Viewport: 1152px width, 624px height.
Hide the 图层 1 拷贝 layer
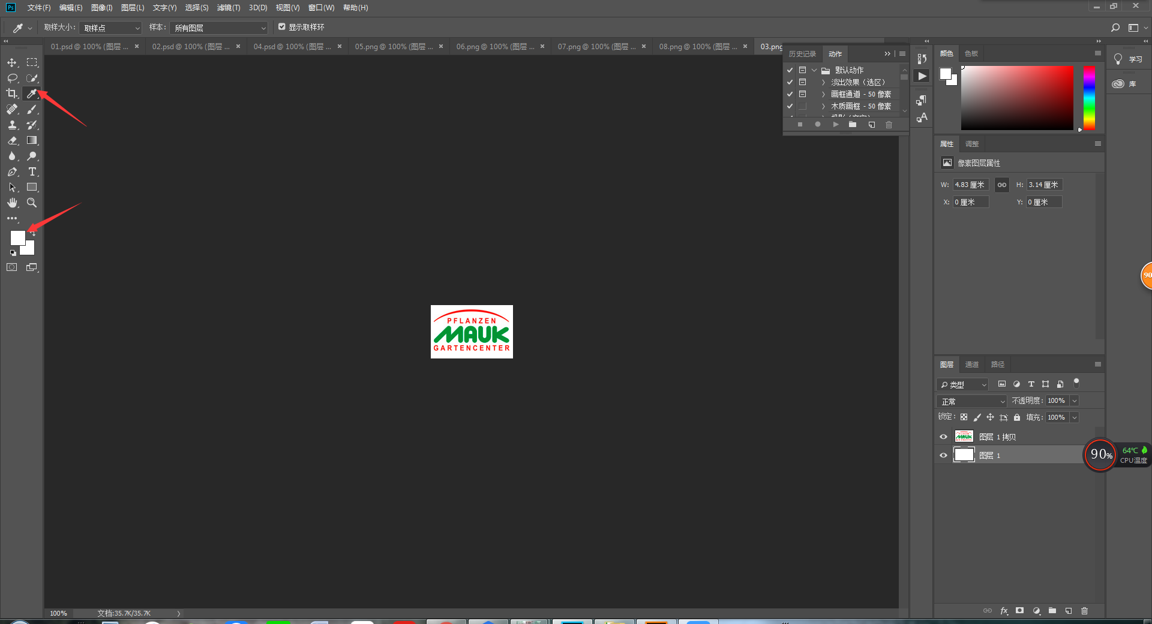[943, 437]
